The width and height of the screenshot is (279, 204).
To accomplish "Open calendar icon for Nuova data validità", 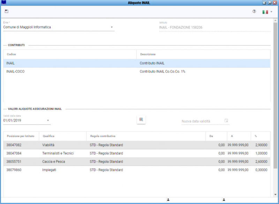I will tap(226, 121).
